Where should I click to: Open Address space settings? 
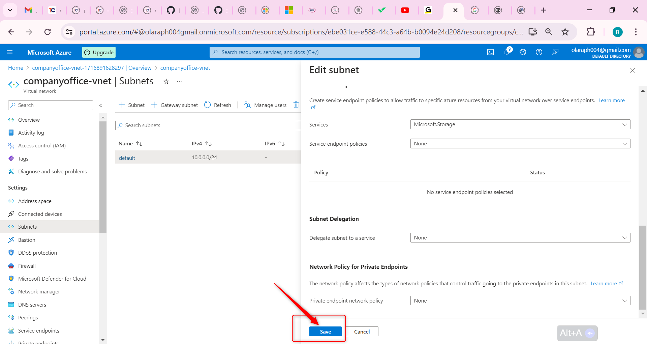click(35, 201)
